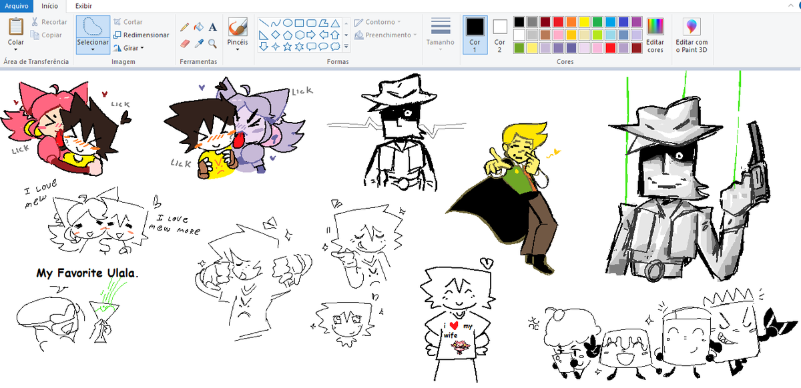Choose the Down arrow shape
Screen dimensions: 801x388
pyautogui.click(x=264, y=47)
